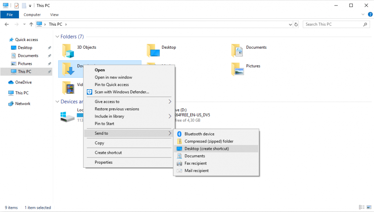Refresh the This PC view
This screenshot has width=374, height=212.
tap(296, 25)
